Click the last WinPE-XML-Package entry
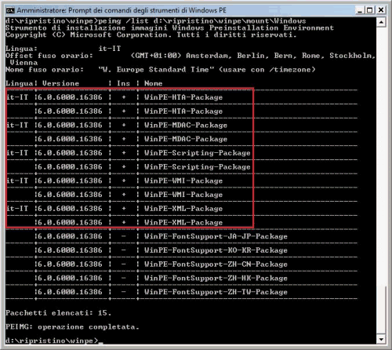392x350 pixels. point(129,223)
